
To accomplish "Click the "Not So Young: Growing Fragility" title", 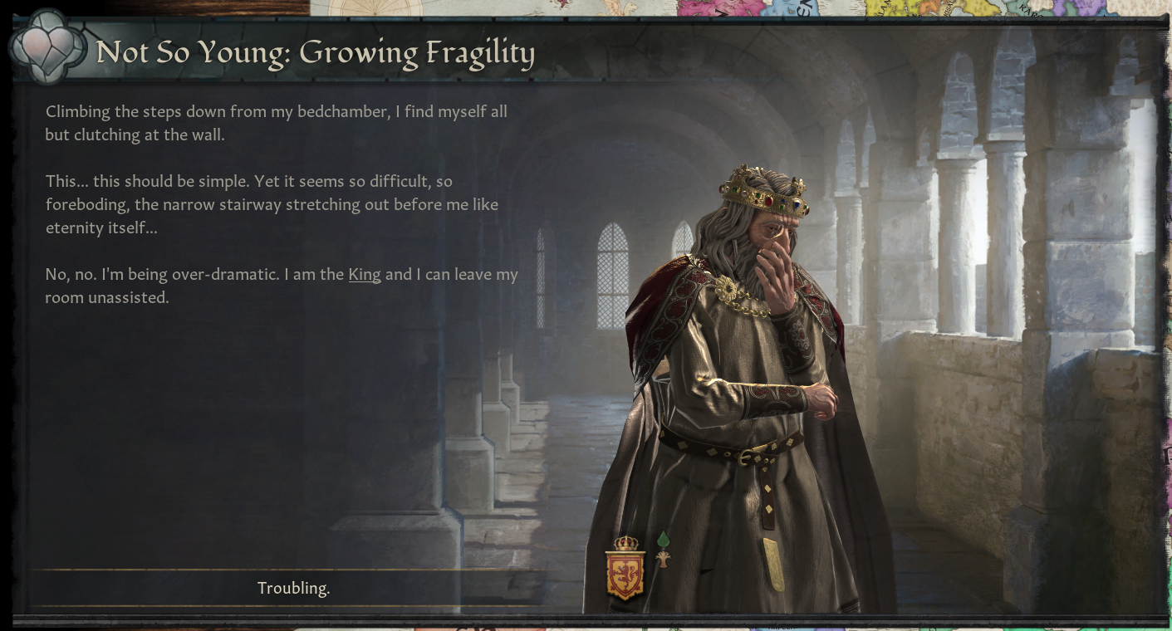I will [315, 52].
